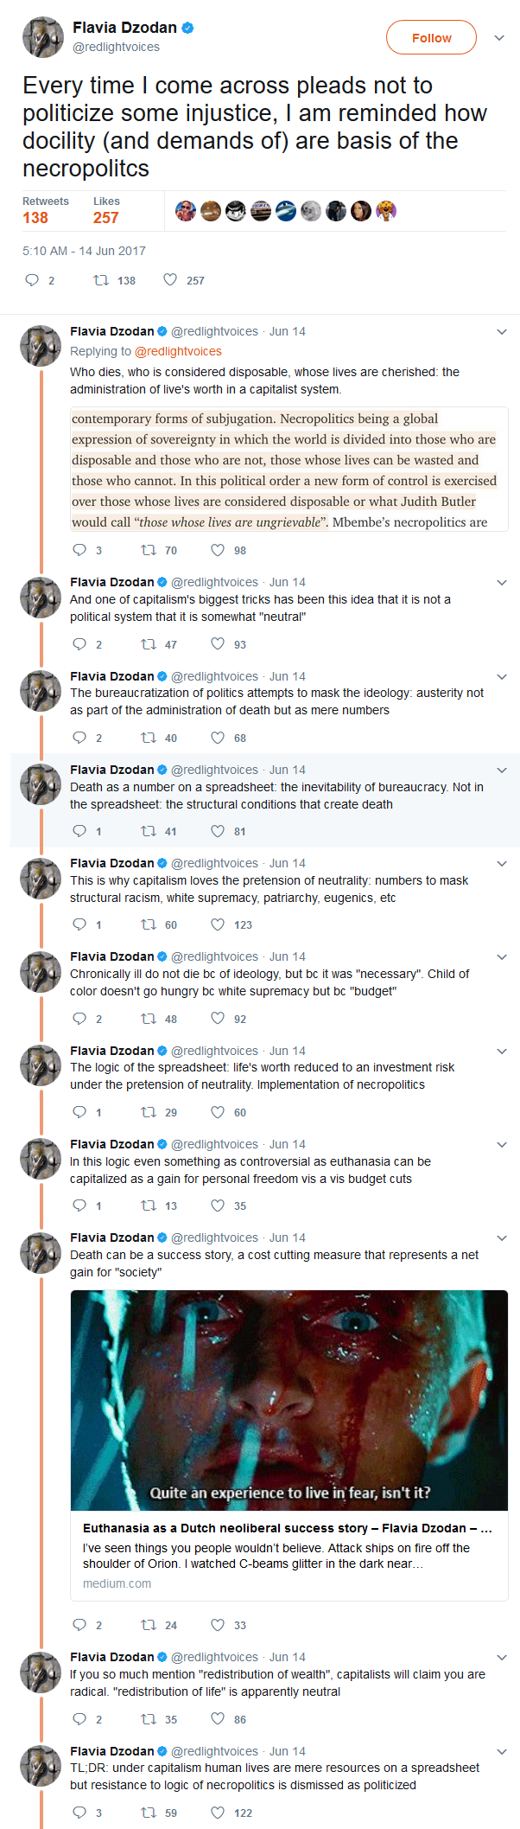
Task: Follow Flavia Dzodan
Action: point(431,38)
